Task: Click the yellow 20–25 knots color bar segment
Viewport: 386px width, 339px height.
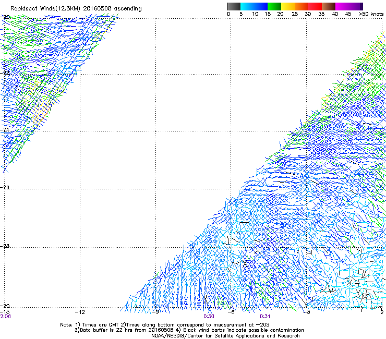Action: (x=288, y=6)
